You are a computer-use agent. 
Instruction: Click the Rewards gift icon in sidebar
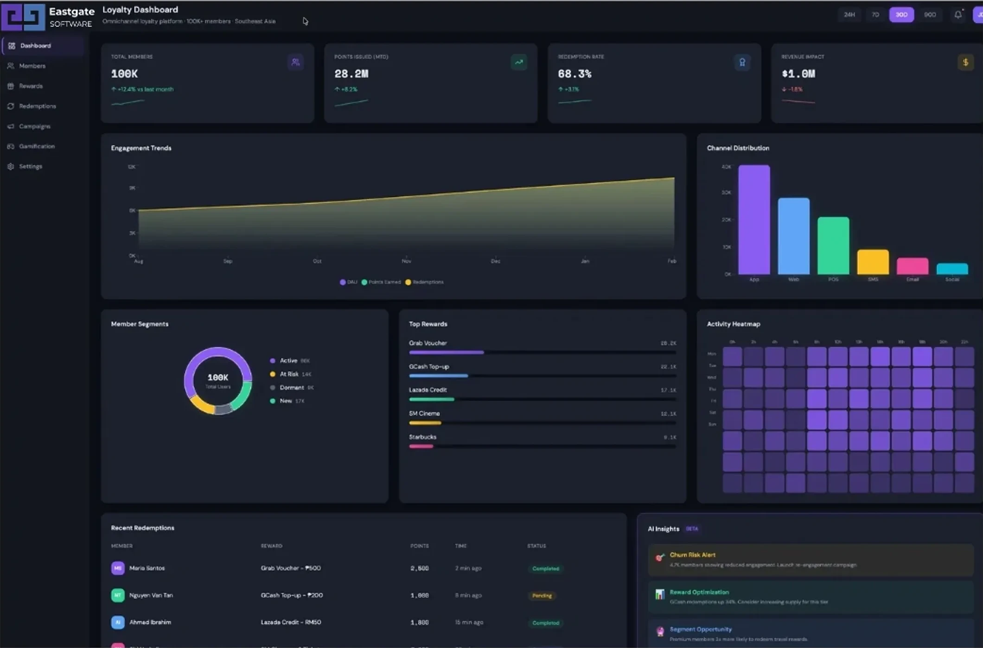point(11,86)
